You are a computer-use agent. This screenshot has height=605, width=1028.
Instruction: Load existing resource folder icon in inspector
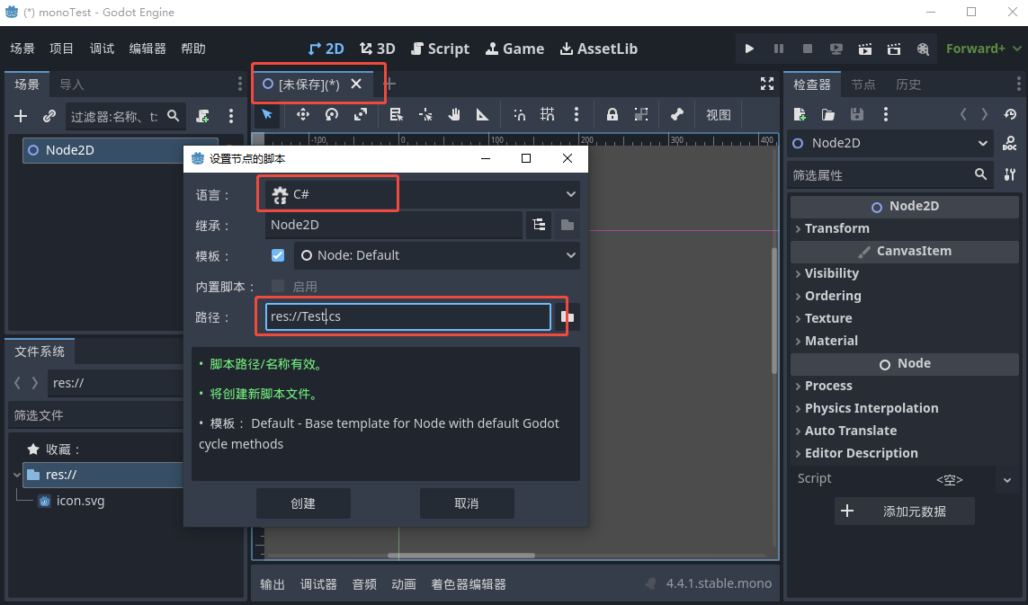[828, 115]
